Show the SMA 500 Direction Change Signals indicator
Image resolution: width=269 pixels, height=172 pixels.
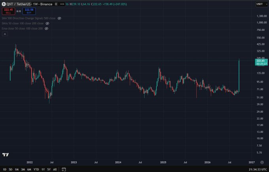click(x=59, y=18)
